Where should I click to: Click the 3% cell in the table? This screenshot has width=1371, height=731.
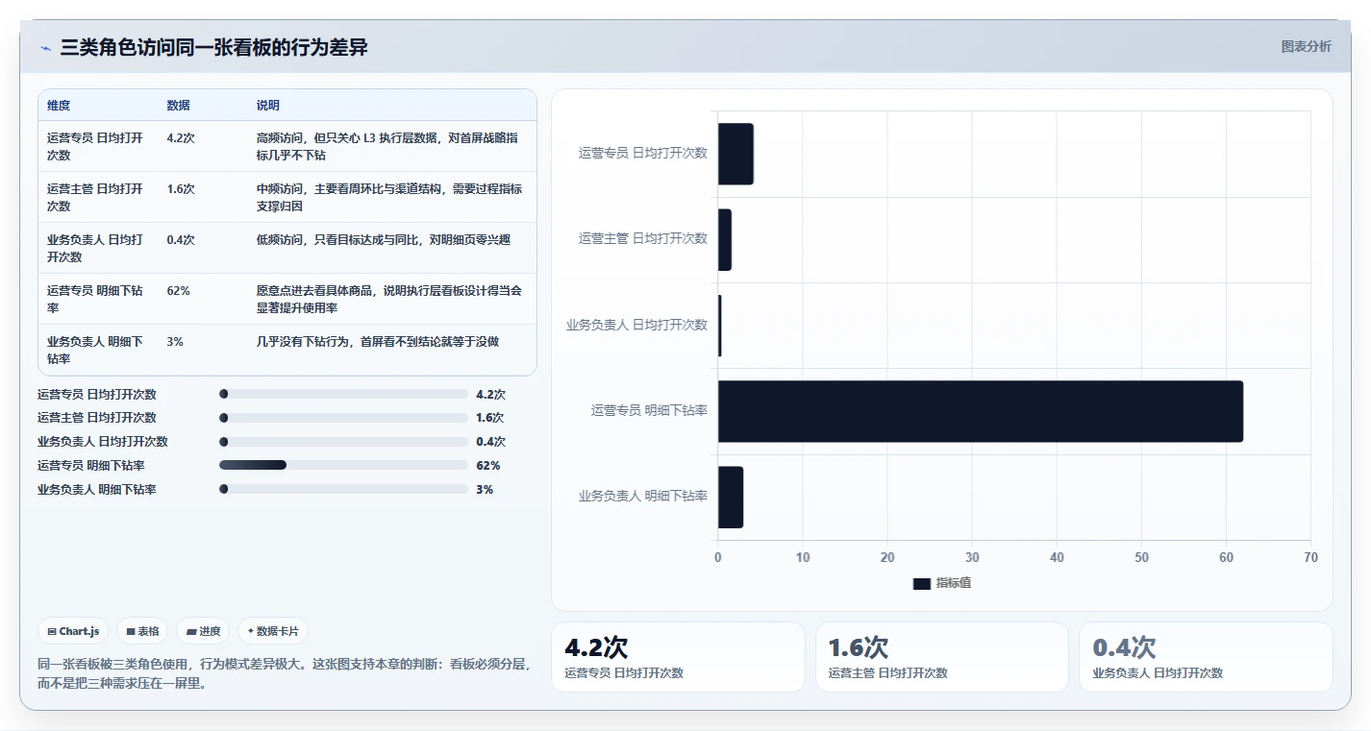(x=175, y=341)
